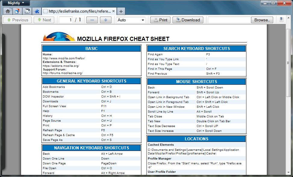Click the BASIC section header
Screen dimensions: 293x177
(91, 48)
